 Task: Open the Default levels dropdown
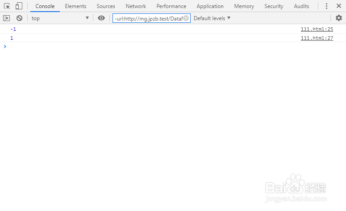[212, 18]
